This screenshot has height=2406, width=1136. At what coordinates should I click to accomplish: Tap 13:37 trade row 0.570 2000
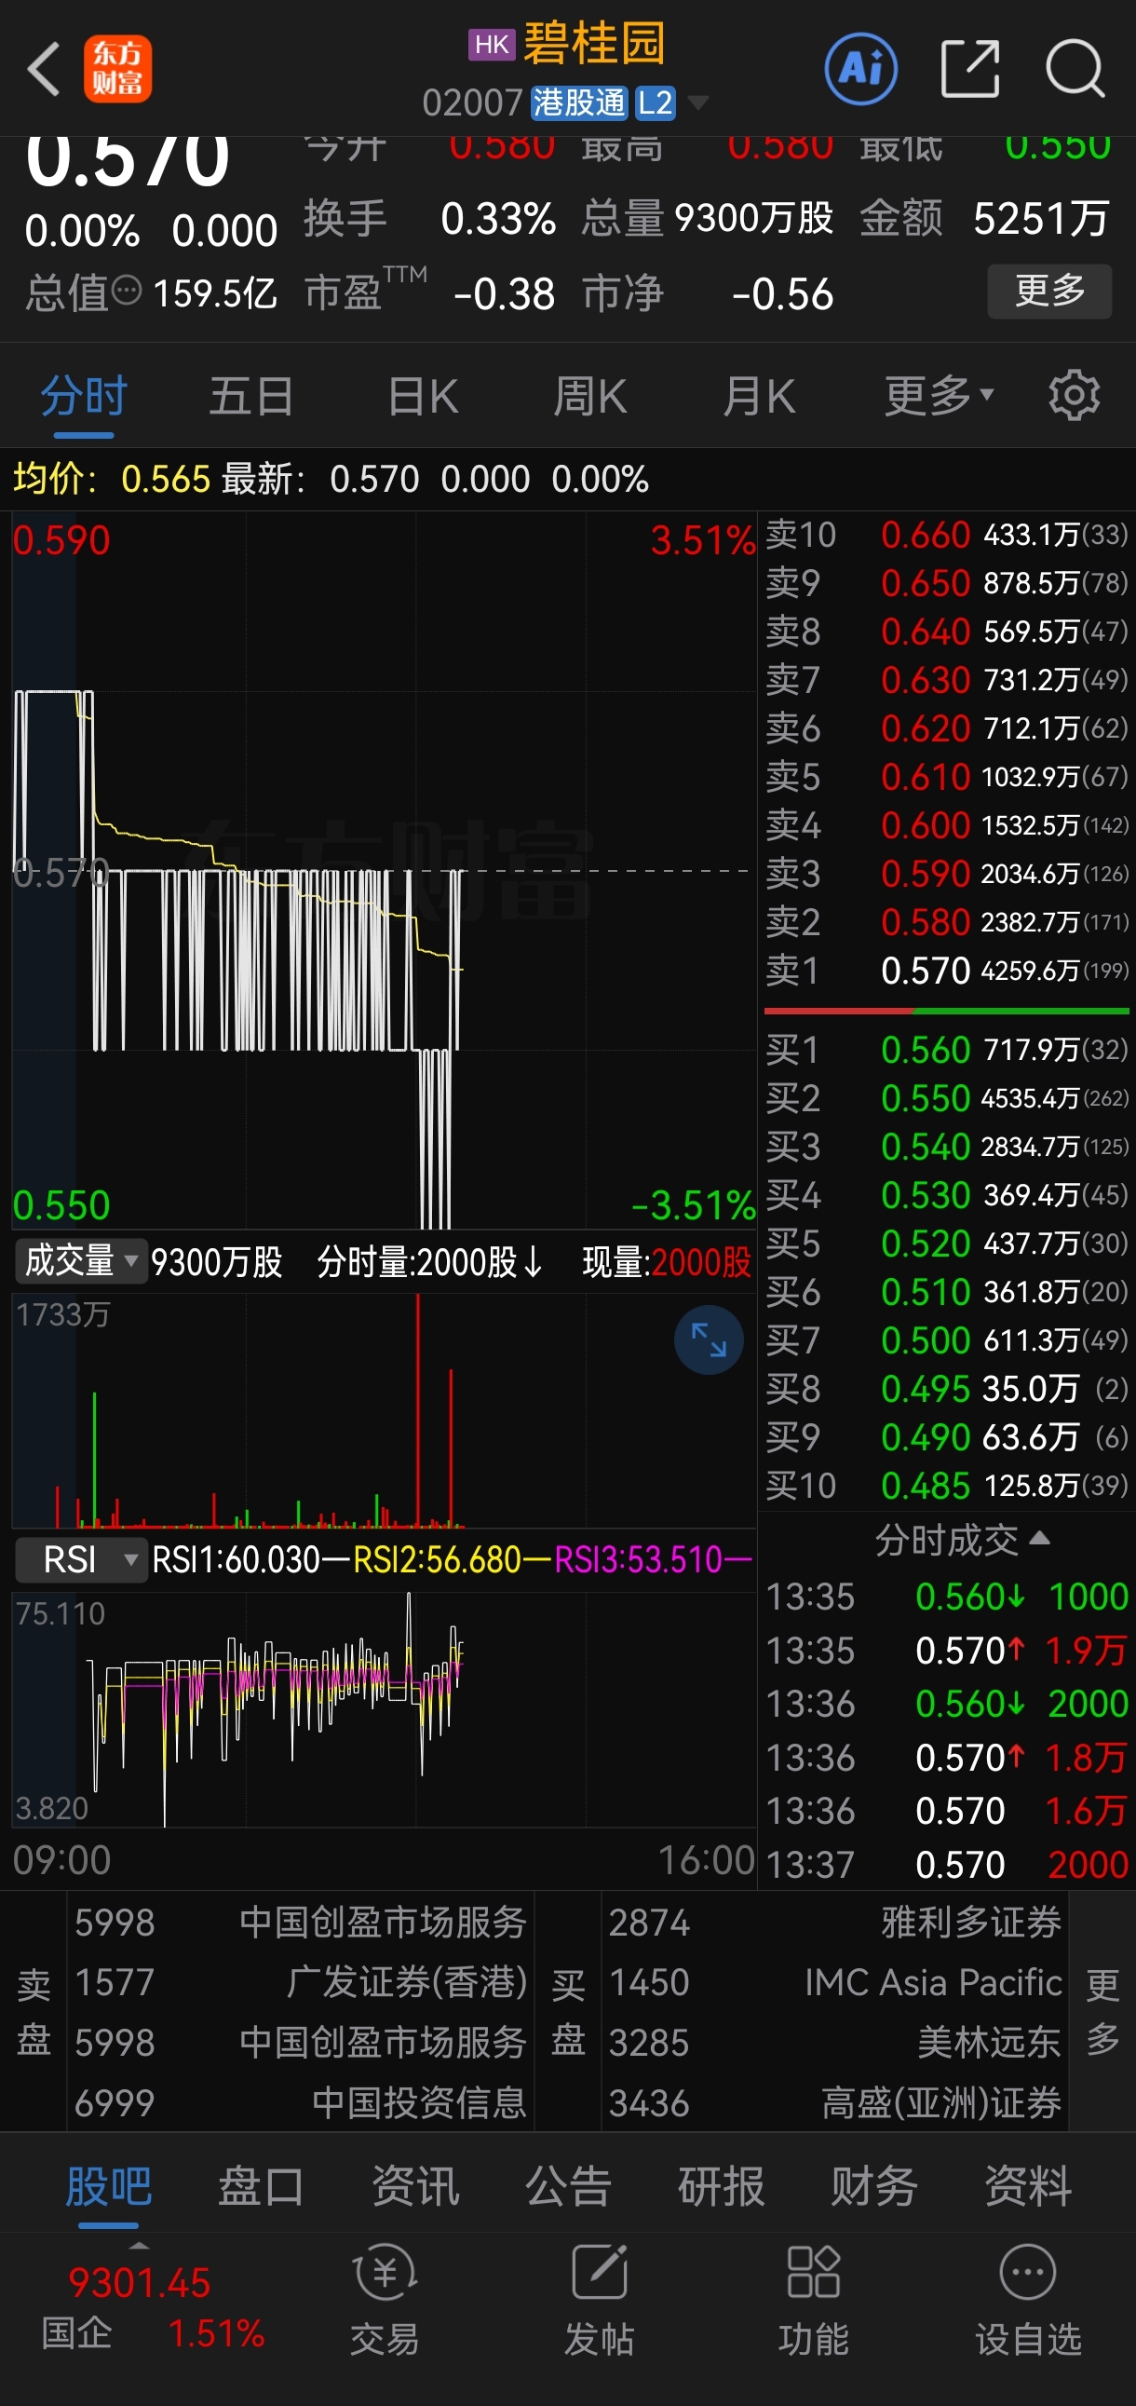point(946,1865)
